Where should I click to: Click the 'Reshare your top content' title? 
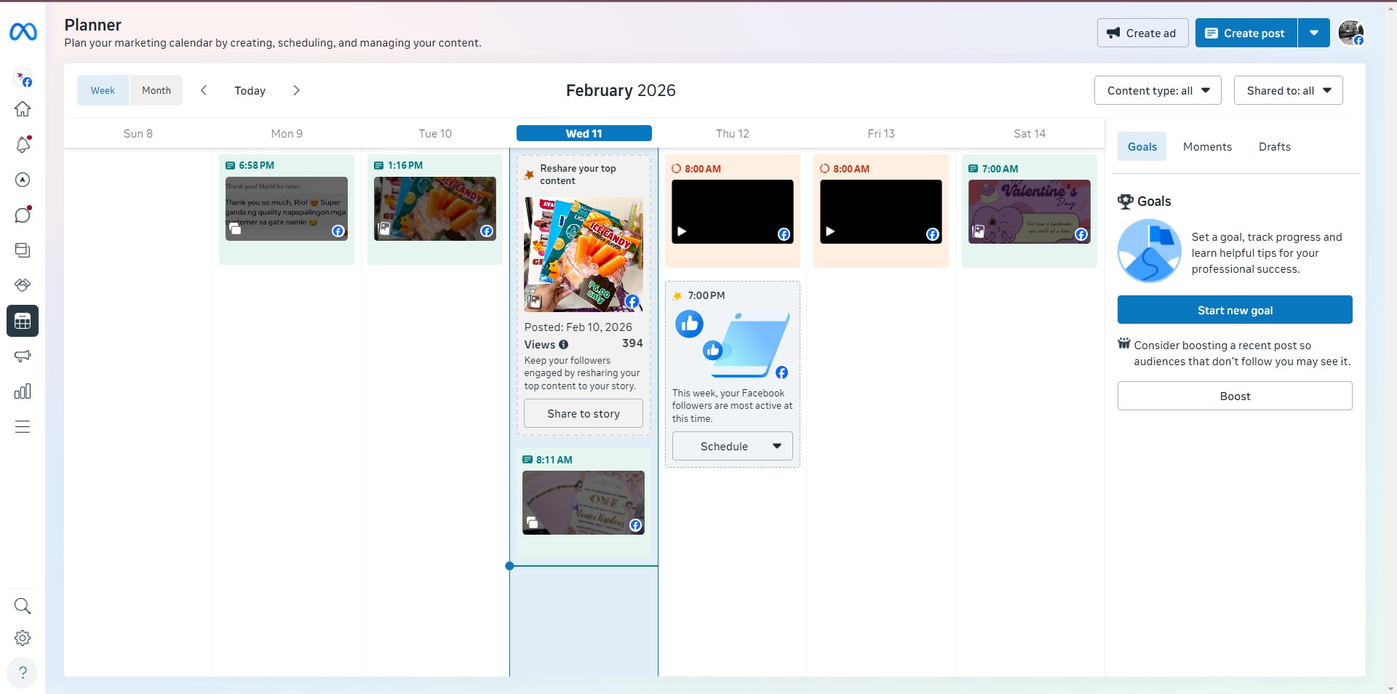[x=578, y=175]
